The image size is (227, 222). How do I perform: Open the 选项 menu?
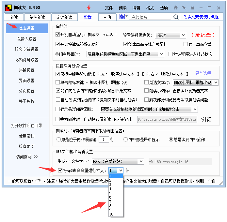point(164,8)
